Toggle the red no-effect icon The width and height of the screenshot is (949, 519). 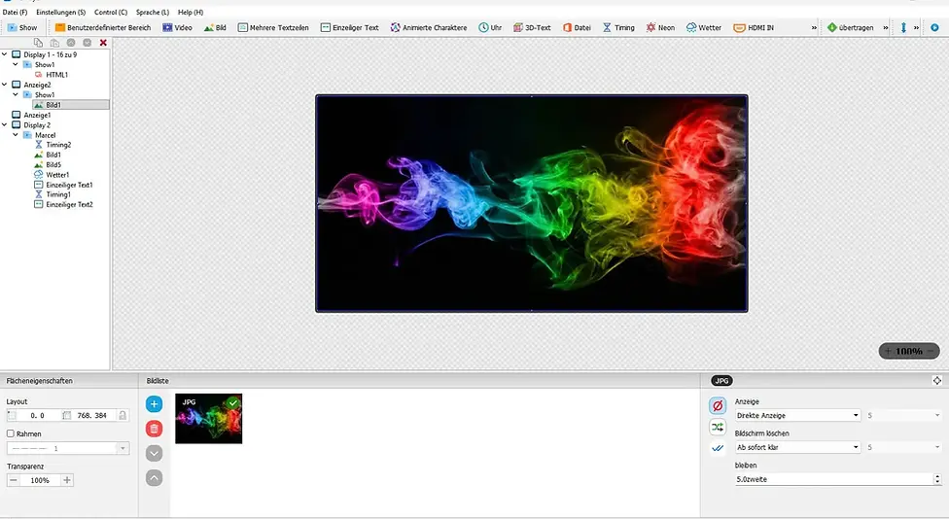[x=718, y=406]
